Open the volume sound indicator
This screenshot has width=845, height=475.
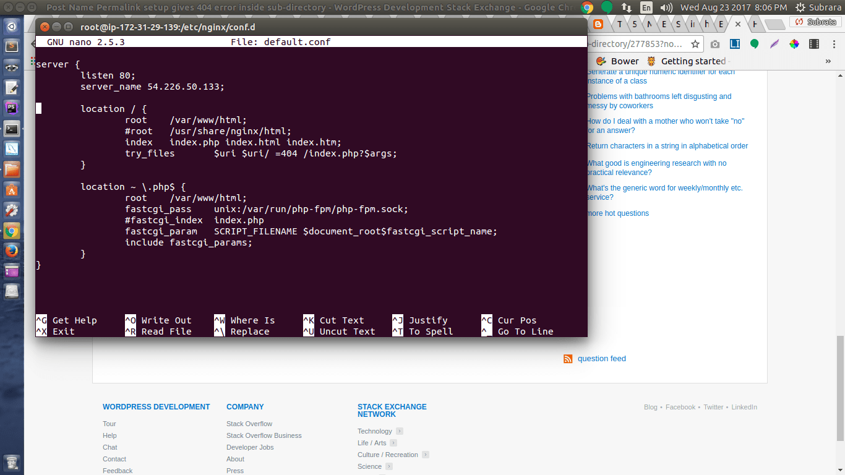pos(666,7)
